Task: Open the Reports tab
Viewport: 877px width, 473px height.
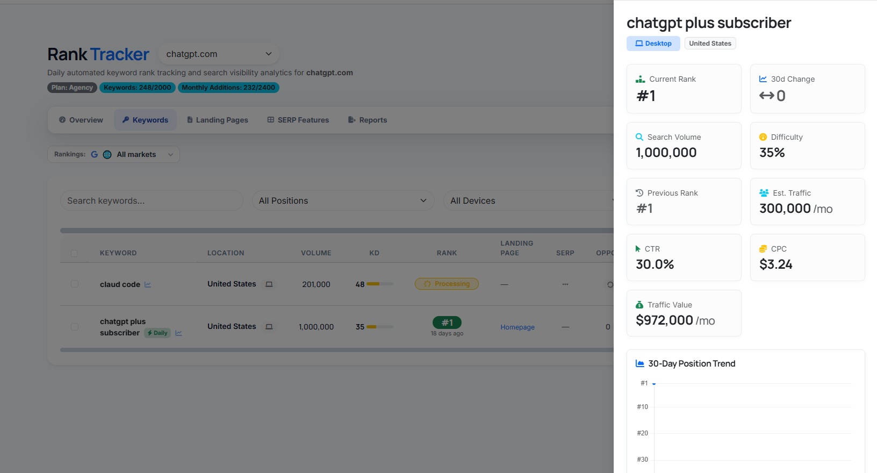Action: pos(368,120)
